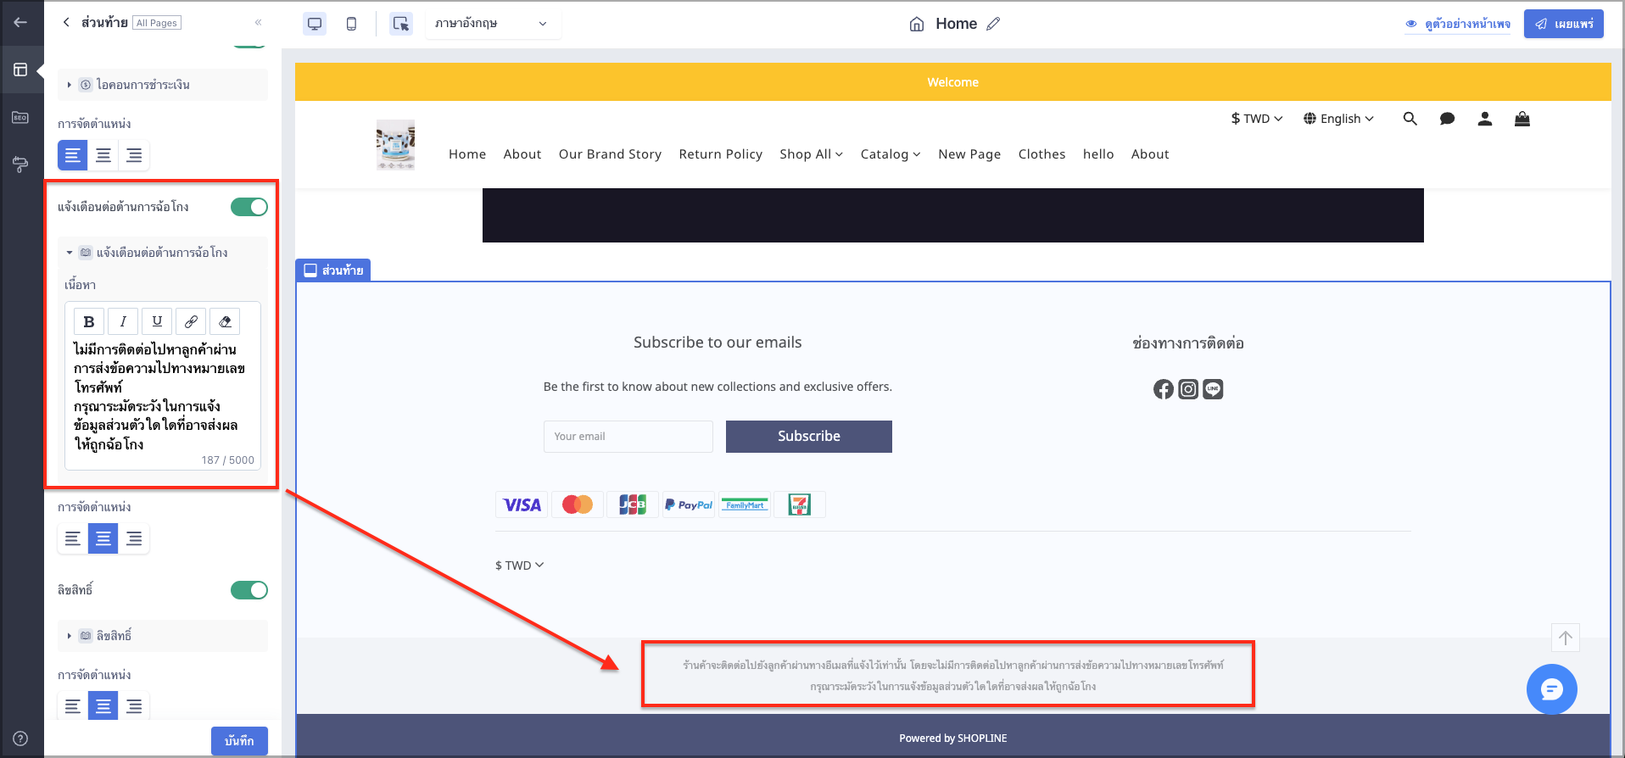Open the theme paint roller icon
Viewport: 1625px width, 758px height.
point(20,164)
